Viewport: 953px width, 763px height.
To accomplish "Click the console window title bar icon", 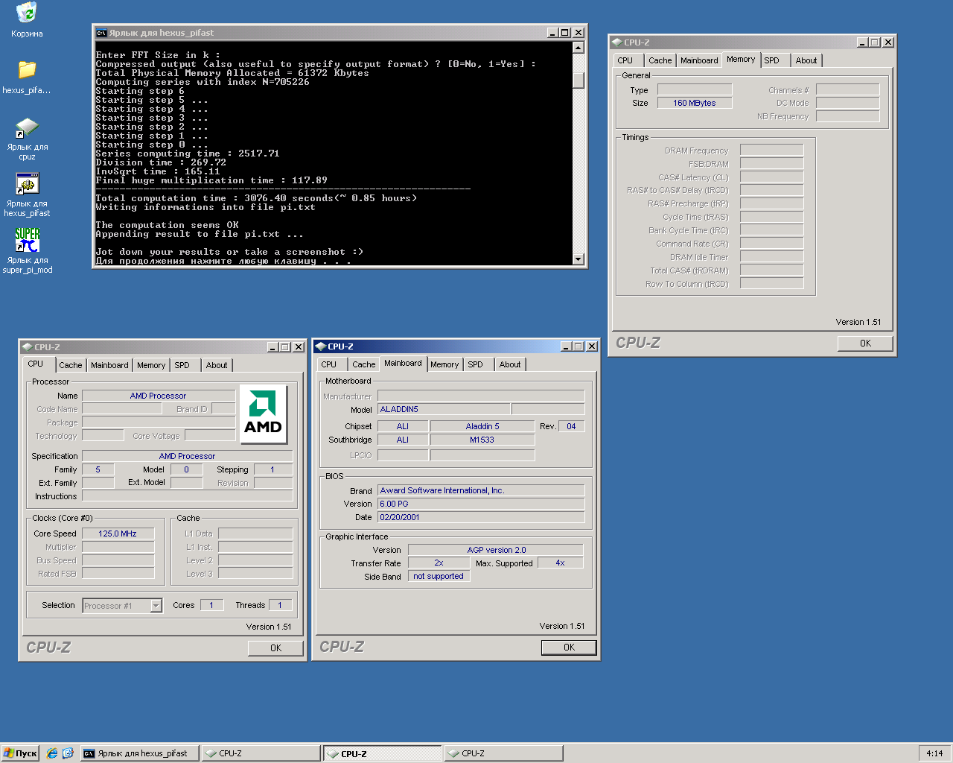I will point(101,33).
